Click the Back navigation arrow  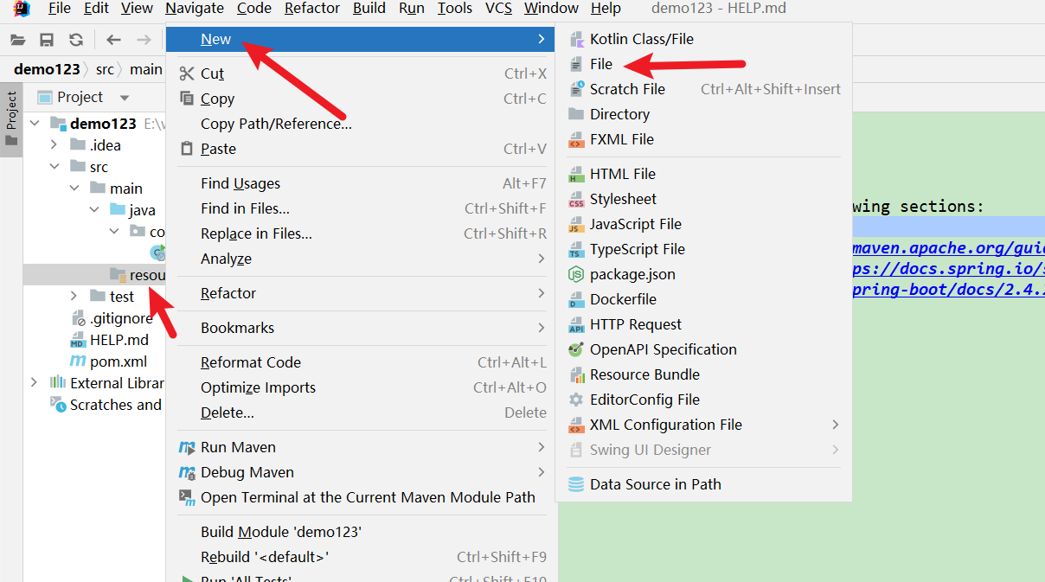[113, 39]
